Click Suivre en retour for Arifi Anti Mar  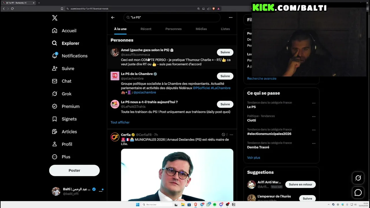300,185
